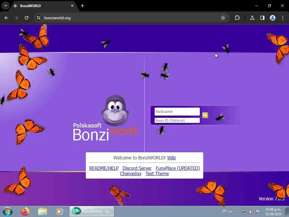The height and width of the screenshot is (217, 289).
Task: Click the Welcome to BonziWORLD! text
Action: point(139,158)
